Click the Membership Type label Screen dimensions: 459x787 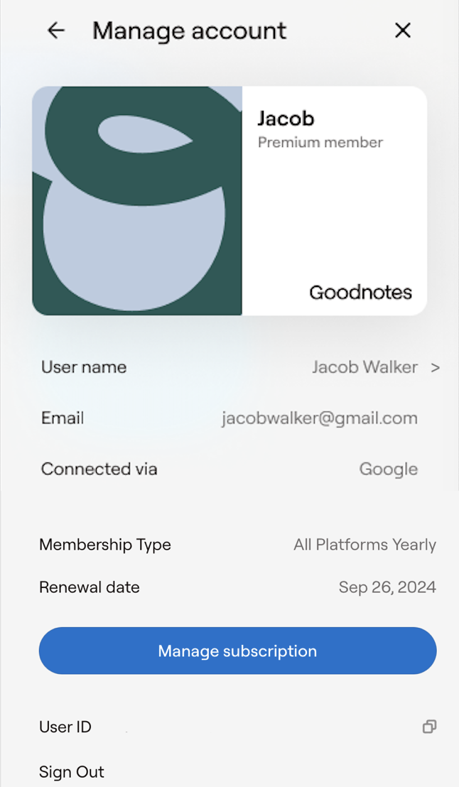point(105,545)
